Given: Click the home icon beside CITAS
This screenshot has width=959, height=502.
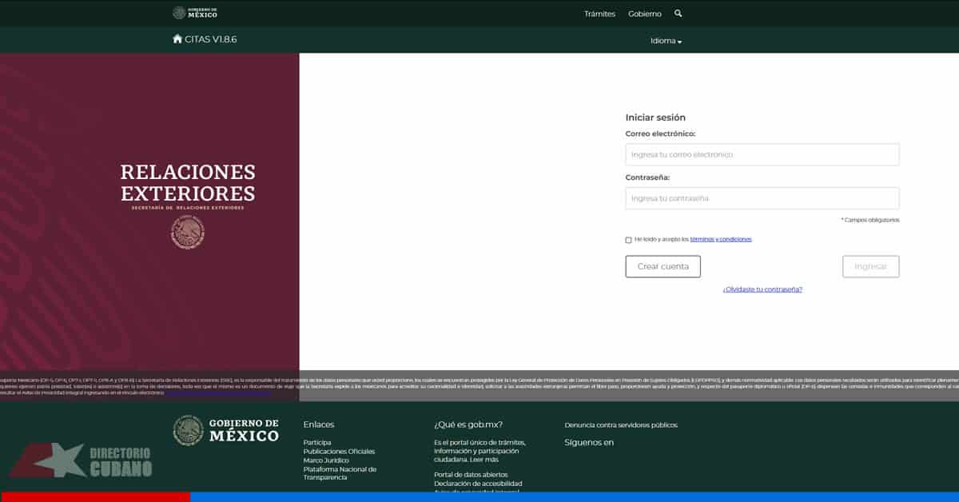Looking at the screenshot, I should coord(177,38).
